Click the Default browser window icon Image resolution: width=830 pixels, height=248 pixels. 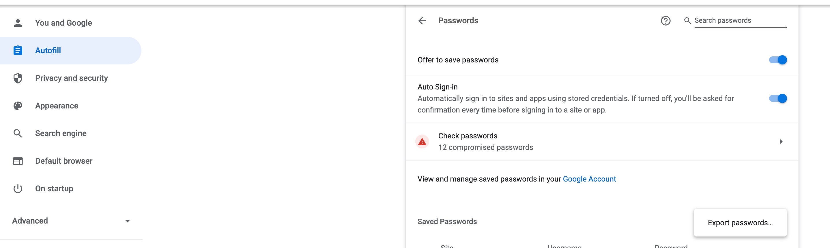coord(18,161)
